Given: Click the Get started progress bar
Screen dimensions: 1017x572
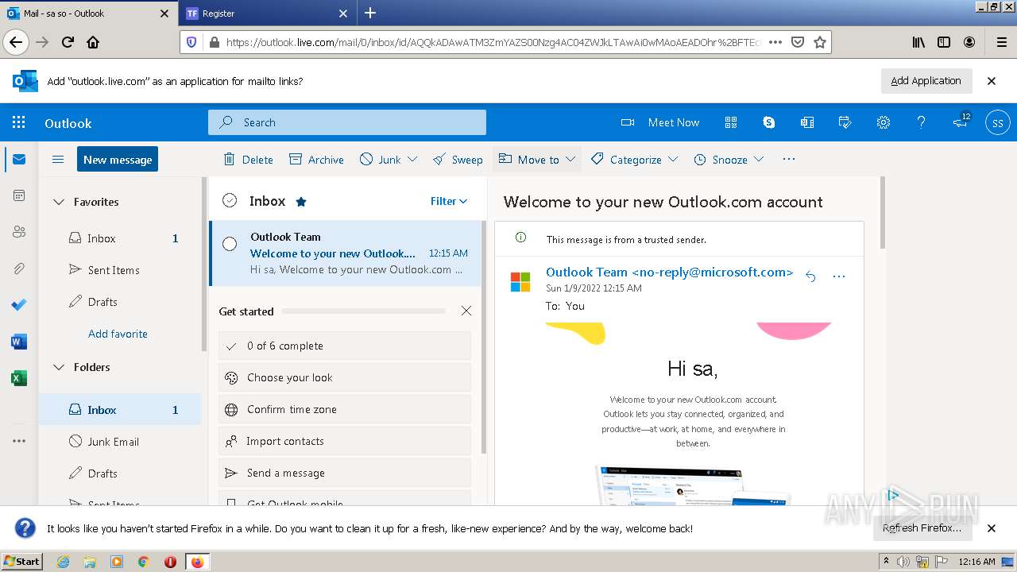Looking at the screenshot, I should pyautogui.click(x=364, y=311).
